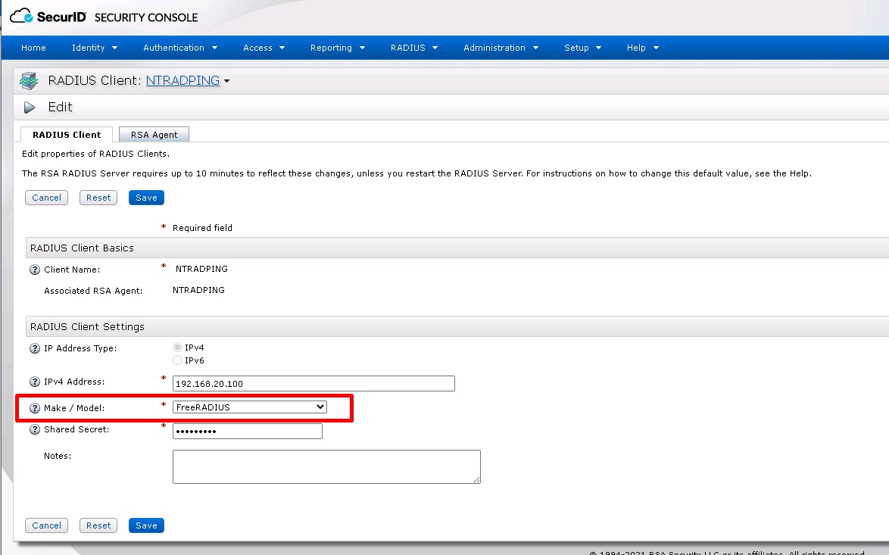Click help icon next to Shared Secret
Viewport: 889px width, 555px height.
(34, 430)
